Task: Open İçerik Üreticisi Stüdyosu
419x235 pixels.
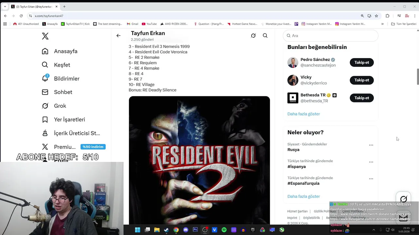Action: (x=71, y=133)
